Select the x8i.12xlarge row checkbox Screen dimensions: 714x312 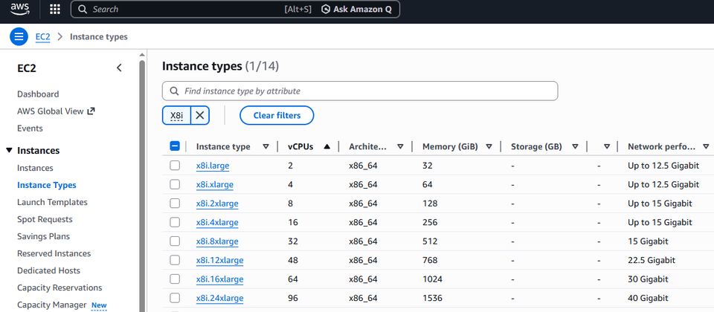[x=175, y=260]
